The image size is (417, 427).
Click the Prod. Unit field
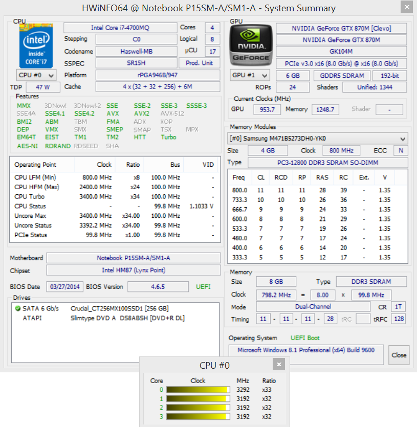point(199,63)
